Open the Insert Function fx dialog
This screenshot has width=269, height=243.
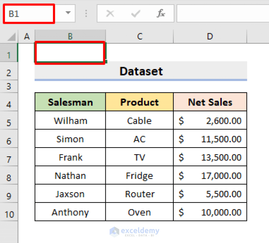tap(161, 13)
